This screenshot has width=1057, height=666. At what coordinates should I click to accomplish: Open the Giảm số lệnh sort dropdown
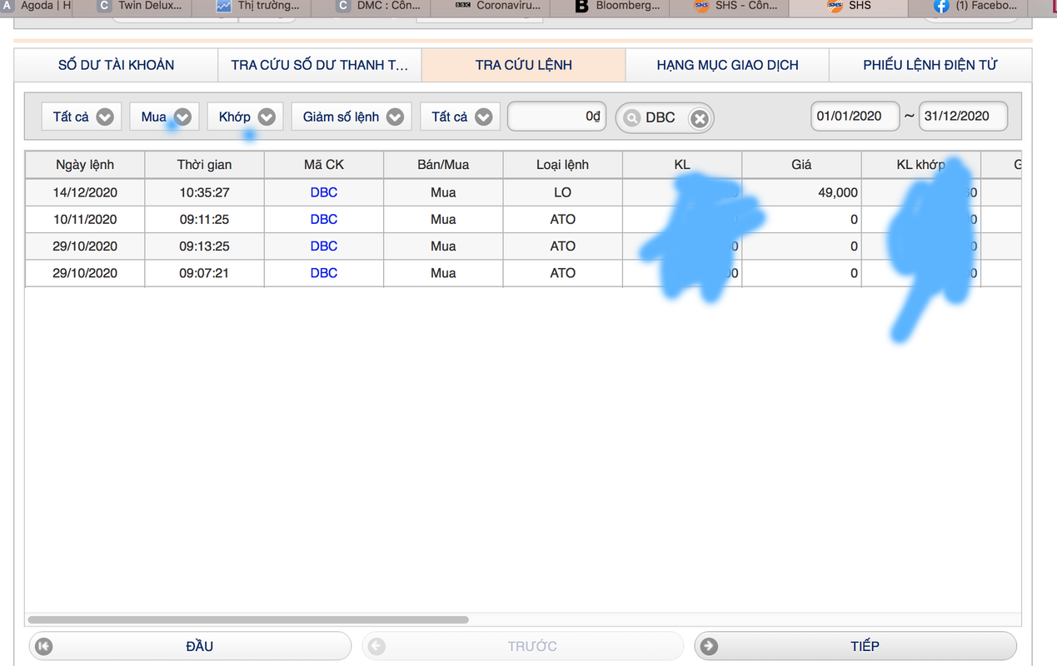pos(352,117)
